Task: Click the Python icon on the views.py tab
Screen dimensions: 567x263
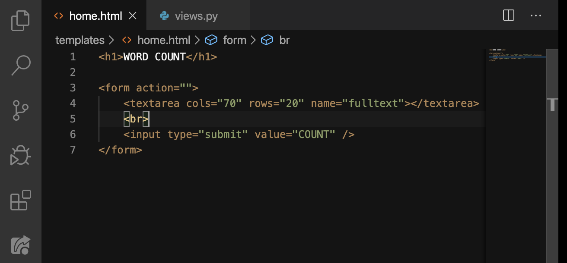Action: click(x=163, y=16)
